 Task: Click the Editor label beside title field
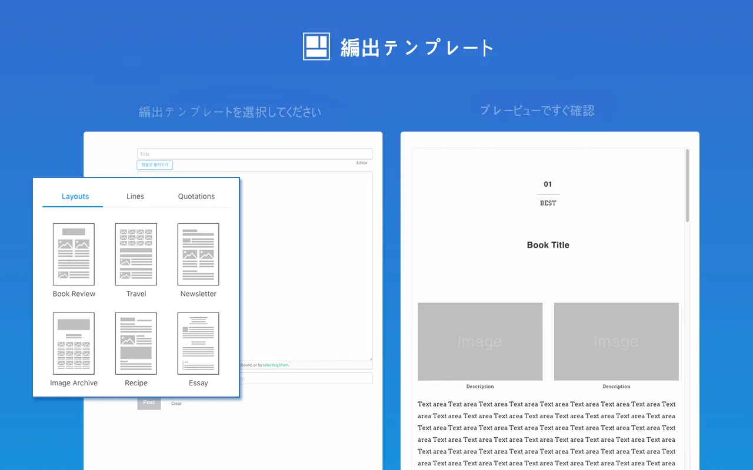coord(362,163)
